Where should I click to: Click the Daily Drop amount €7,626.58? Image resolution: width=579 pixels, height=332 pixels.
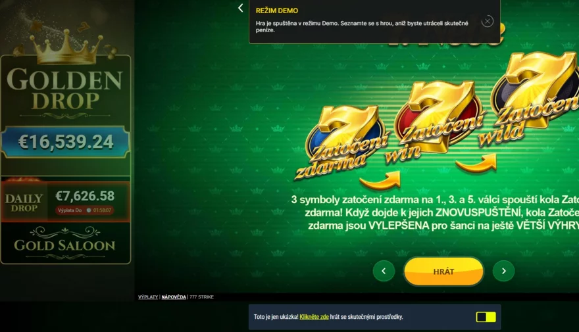(x=85, y=196)
